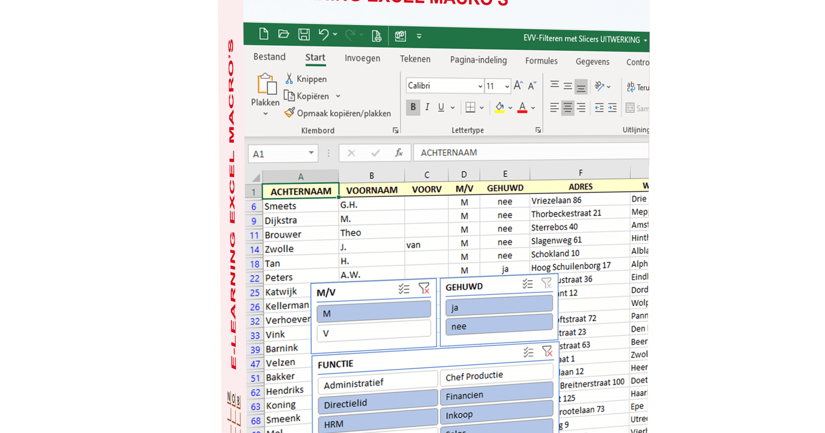Expand the Kopiëren dropdown arrow
Image resolution: width=825 pixels, height=433 pixels.
(339, 96)
